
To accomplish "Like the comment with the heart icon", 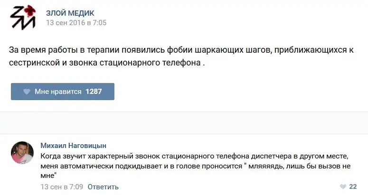I will tap(343, 186).
